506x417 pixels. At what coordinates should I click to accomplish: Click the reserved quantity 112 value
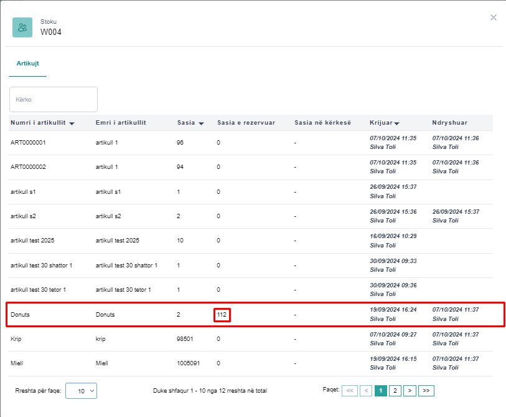point(222,315)
